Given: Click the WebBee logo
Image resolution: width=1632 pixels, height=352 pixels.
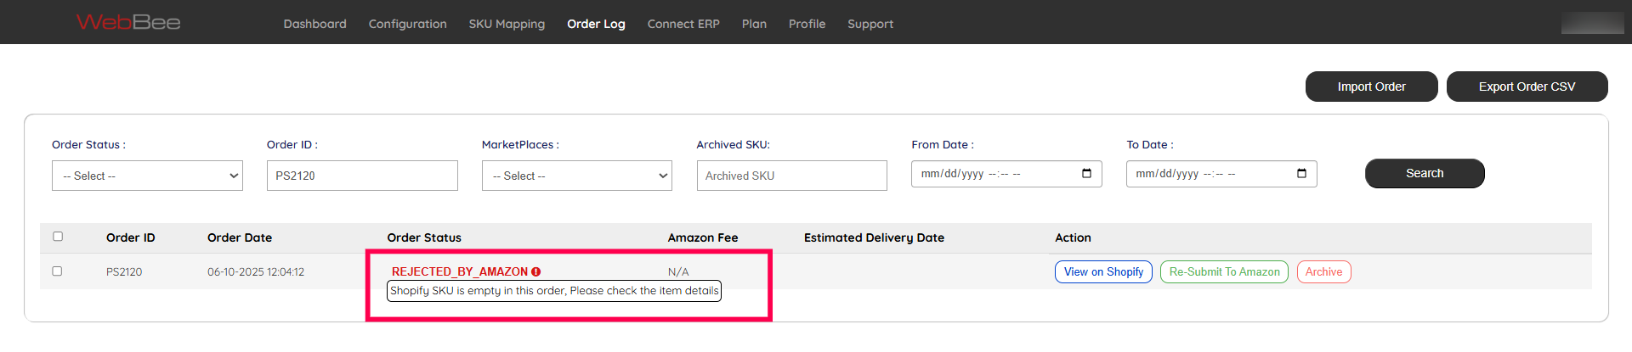Looking at the screenshot, I should [128, 22].
